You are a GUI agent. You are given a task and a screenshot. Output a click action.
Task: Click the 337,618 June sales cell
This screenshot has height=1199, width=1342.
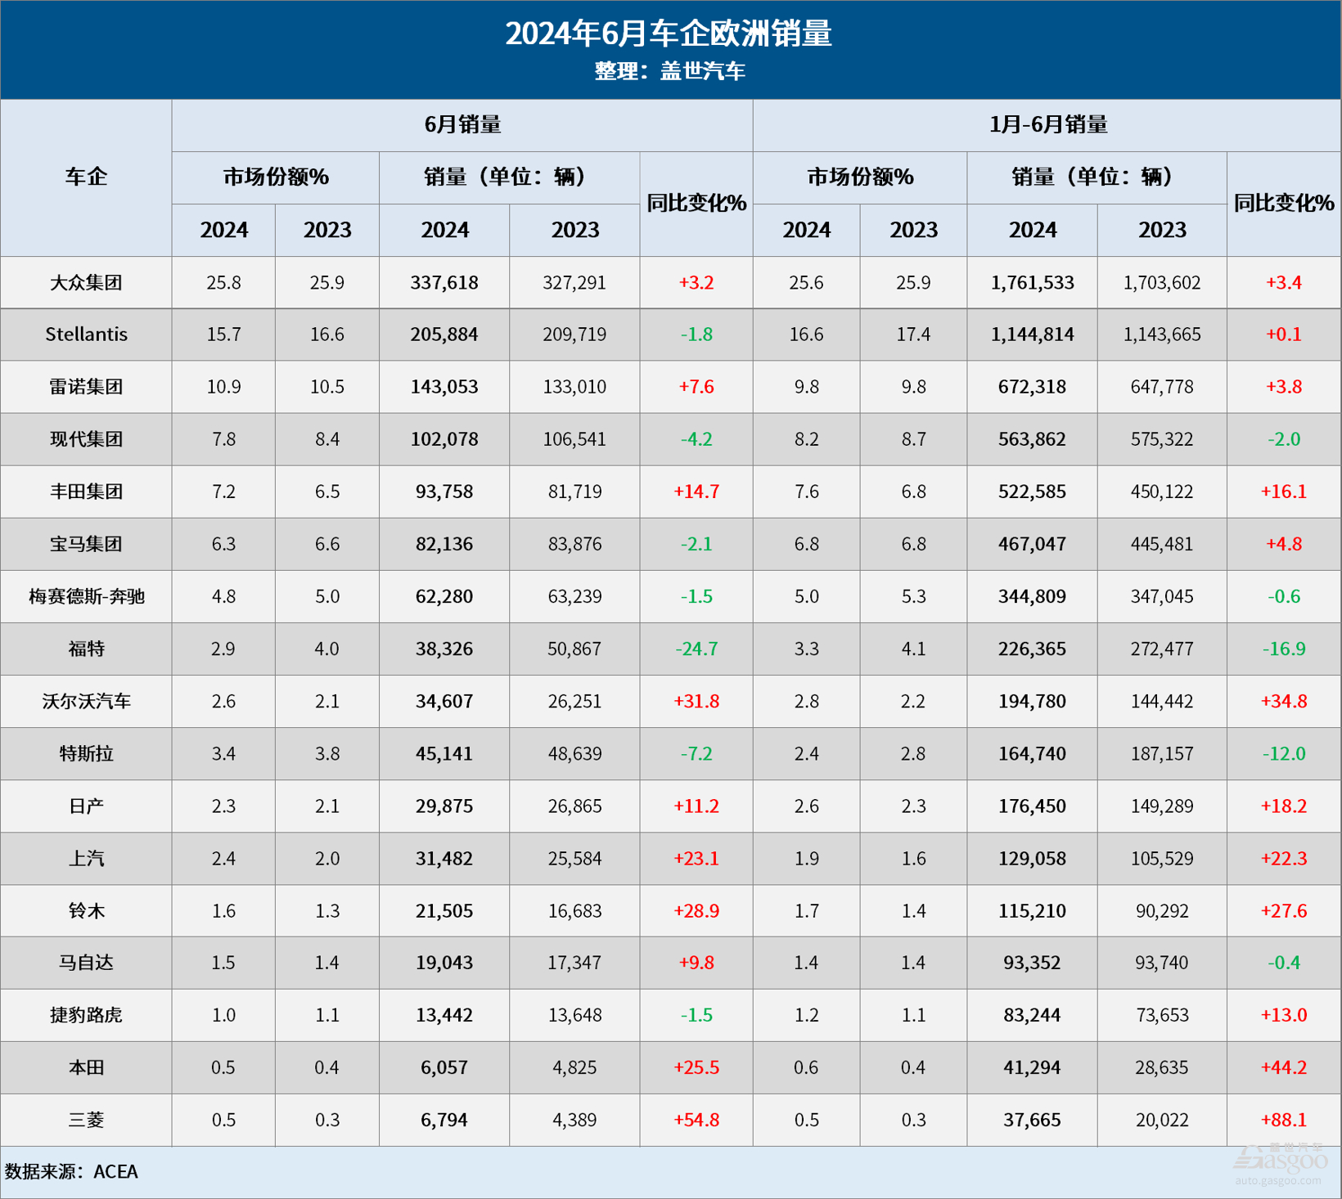pyautogui.click(x=444, y=283)
